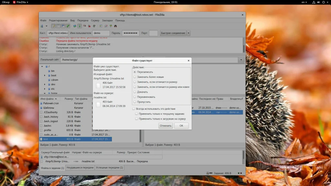Expand the 'boot' folder tree node
331x186 pixels.
(x=45, y=76)
